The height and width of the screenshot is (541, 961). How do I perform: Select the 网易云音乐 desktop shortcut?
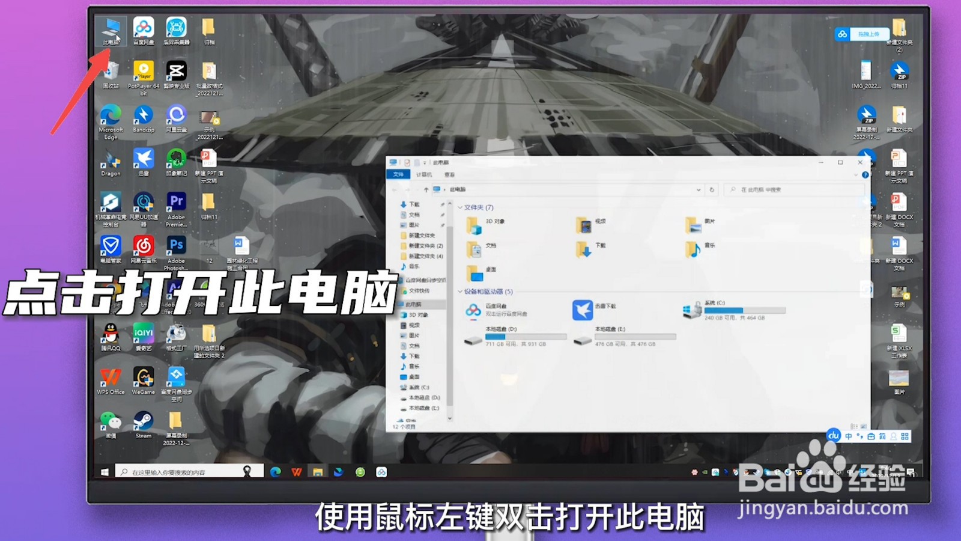pyautogui.click(x=144, y=250)
